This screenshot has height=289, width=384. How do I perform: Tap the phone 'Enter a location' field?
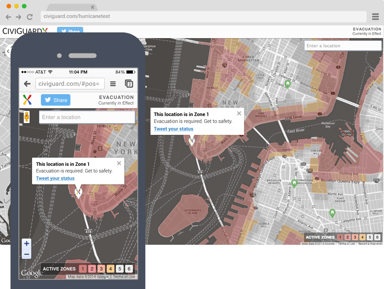point(87,117)
